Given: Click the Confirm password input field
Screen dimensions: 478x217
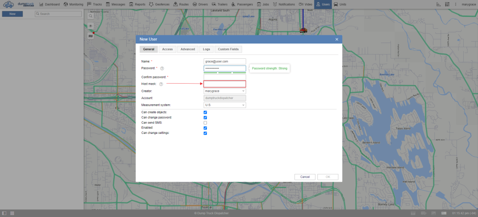Looking at the screenshot, I should click(225, 77).
